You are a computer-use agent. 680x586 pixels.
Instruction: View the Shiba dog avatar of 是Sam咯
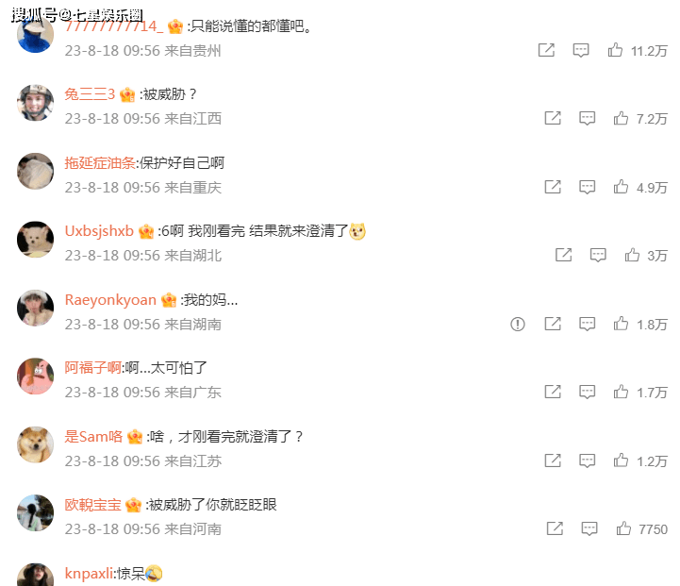[35, 444]
